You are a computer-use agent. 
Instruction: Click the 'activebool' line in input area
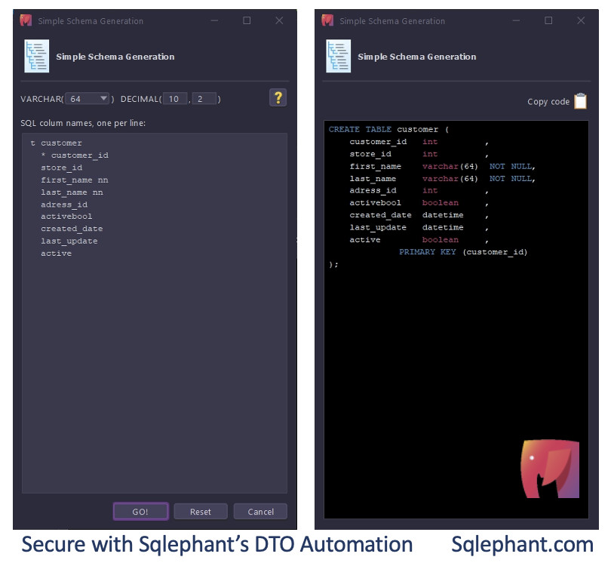66,217
